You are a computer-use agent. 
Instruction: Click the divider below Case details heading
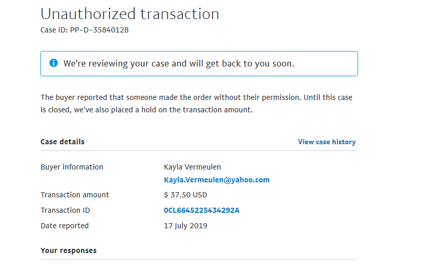[198, 151]
